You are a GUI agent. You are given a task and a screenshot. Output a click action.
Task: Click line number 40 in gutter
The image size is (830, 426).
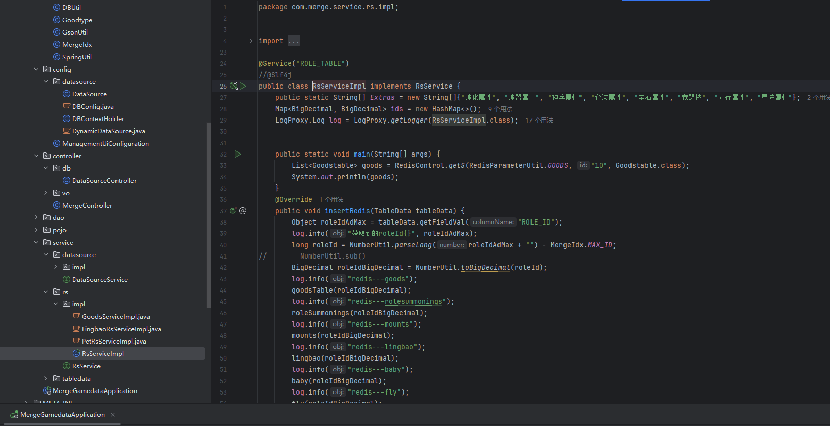coord(223,245)
